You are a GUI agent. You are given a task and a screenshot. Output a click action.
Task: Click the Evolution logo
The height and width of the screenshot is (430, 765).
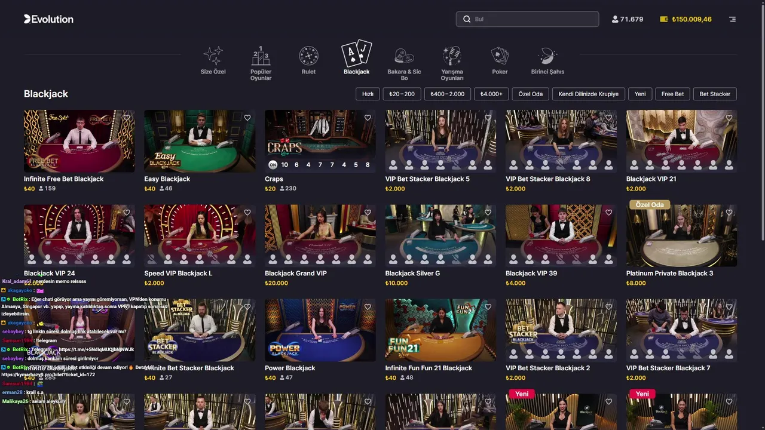click(x=48, y=19)
